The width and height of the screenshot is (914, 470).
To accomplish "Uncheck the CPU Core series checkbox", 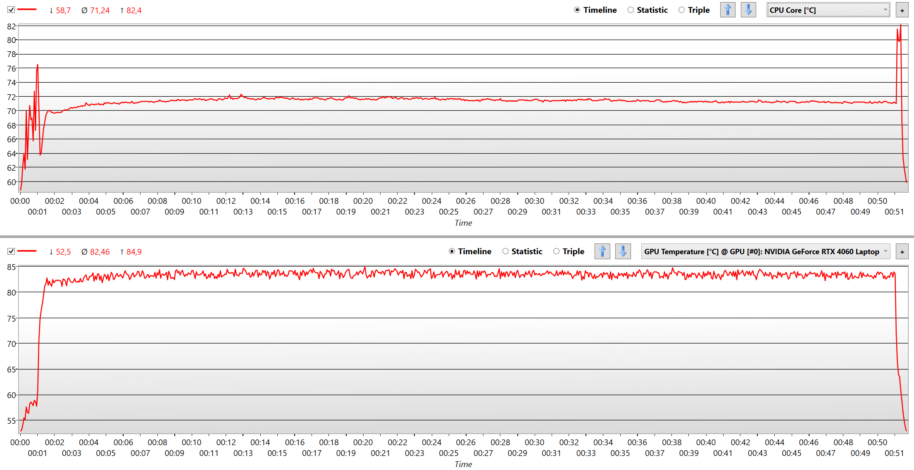I will click(x=11, y=10).
